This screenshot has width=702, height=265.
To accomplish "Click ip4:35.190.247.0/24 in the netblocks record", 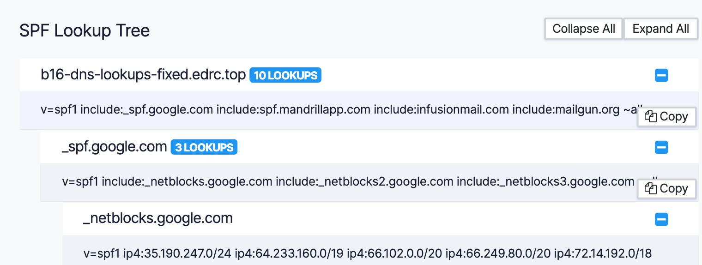I will click(x=177, y=253).
